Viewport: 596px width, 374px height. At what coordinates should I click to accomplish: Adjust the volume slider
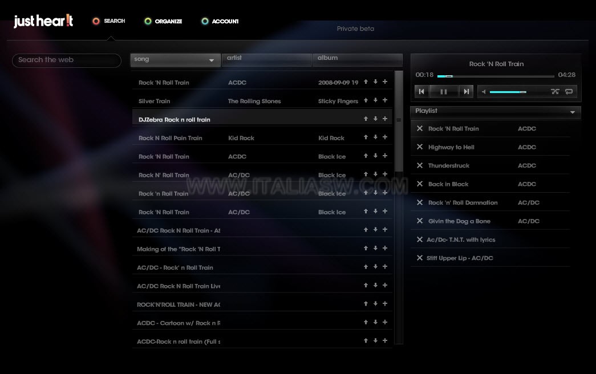coord(508,92)
